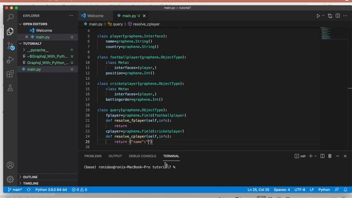This screenshot has height=198, width=352.
Task: Open run options dropdown arrow
Action: tap(323, 16)
